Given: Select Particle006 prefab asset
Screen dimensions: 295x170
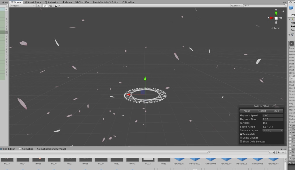Looking at the screenshot, I should coord(257,161).
